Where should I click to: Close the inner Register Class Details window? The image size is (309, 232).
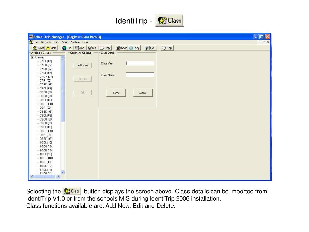point(268,42)
